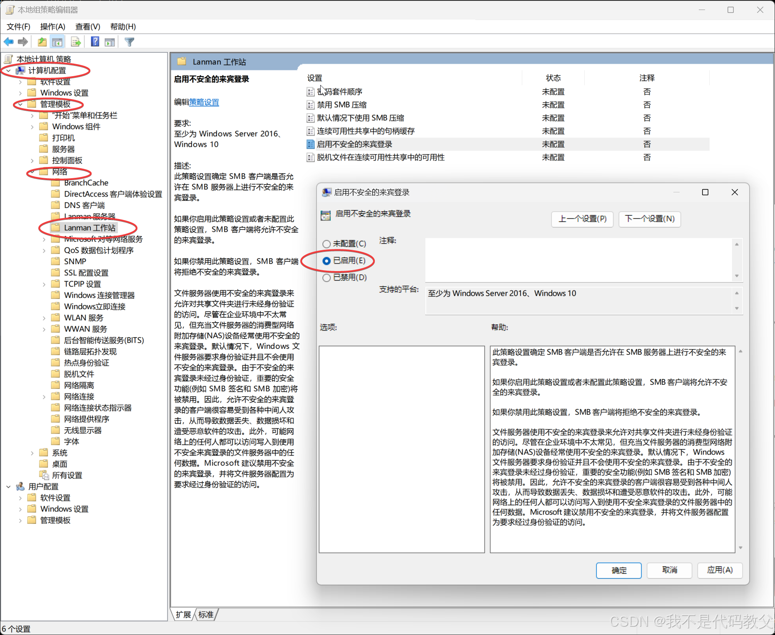Expand the 控制面板 tree node

coord(32,160)
